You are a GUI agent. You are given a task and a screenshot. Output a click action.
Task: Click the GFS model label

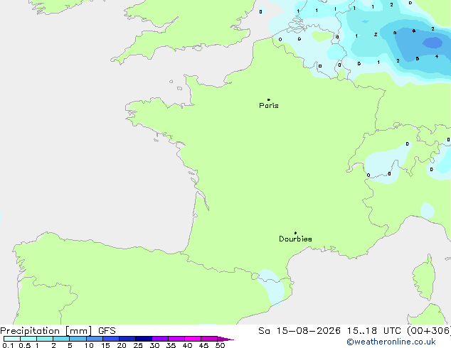tap(107, 331)
